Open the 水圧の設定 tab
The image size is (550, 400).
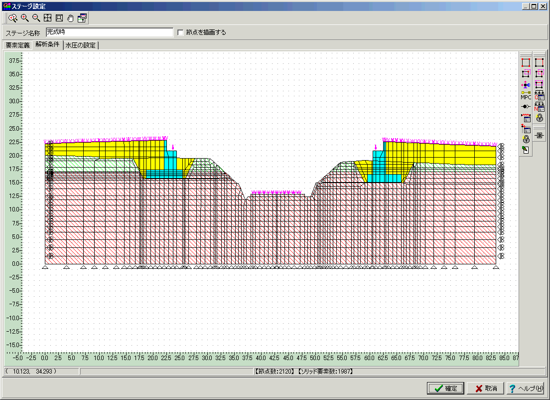pos(80,45)
